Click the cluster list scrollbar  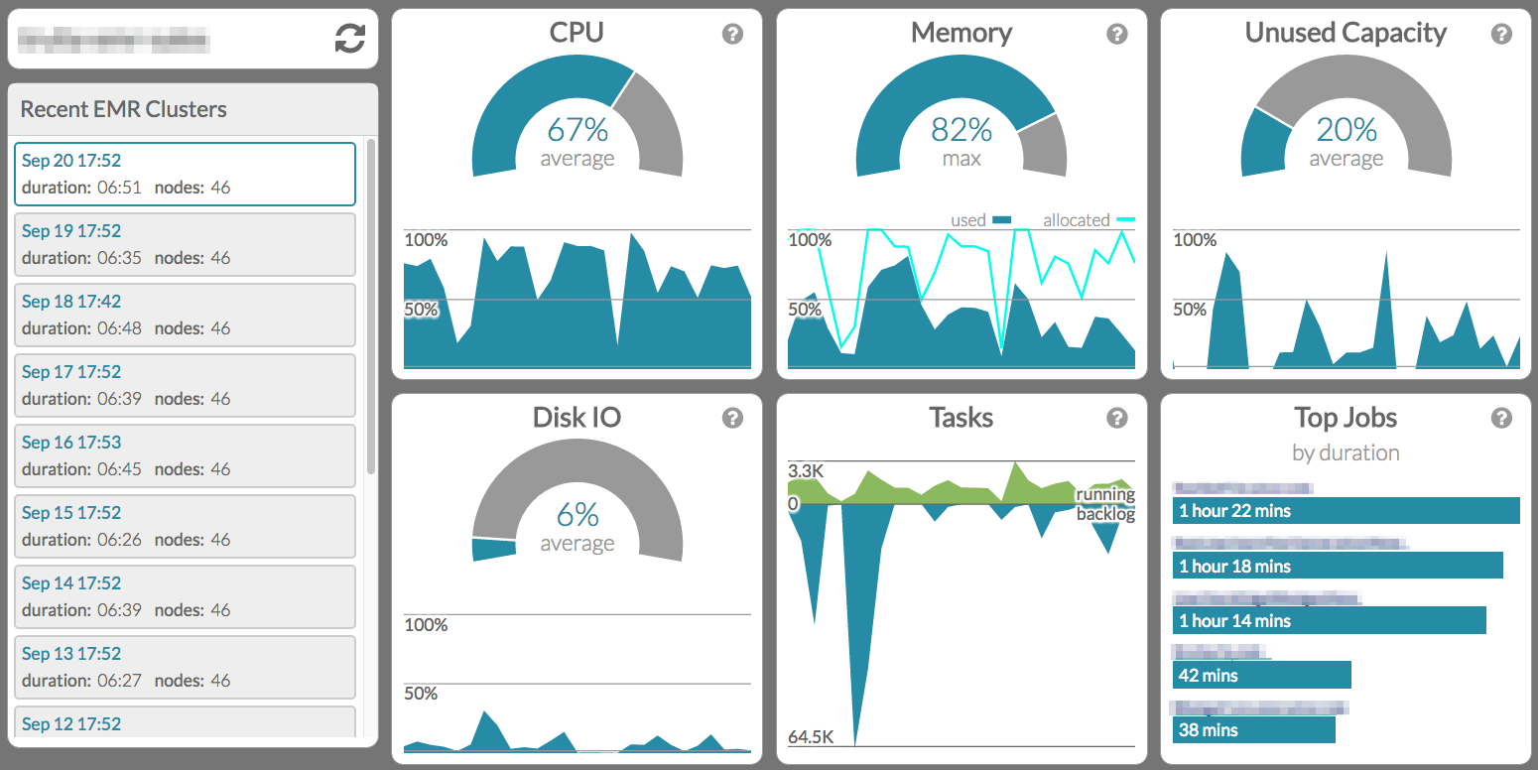pos(371,306)
